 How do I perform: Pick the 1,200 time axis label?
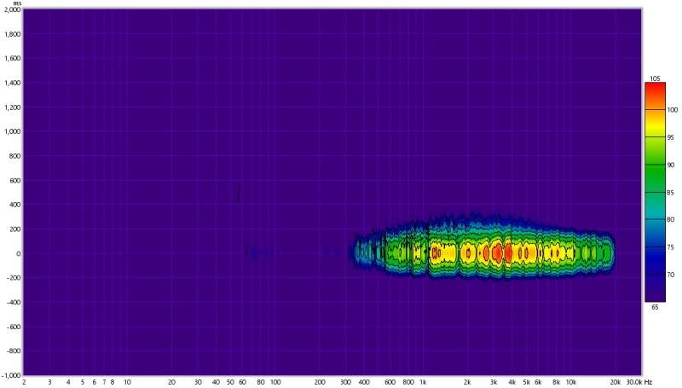tap(12, 107)
